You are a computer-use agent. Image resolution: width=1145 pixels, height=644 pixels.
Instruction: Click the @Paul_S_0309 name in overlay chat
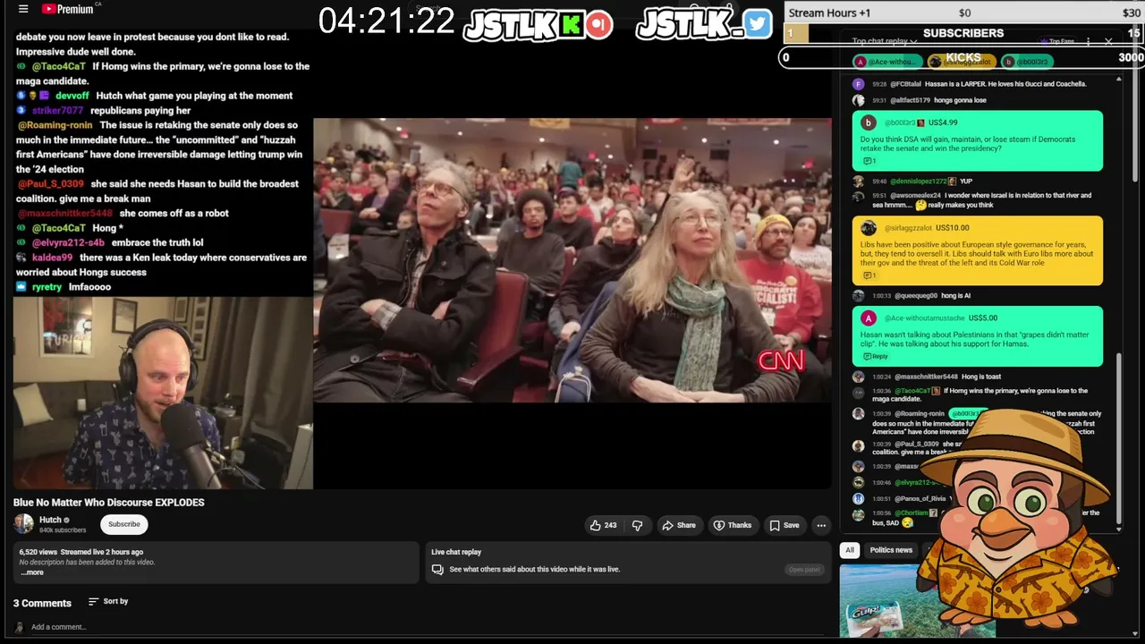pyautogui.click(x=50, y=184)
